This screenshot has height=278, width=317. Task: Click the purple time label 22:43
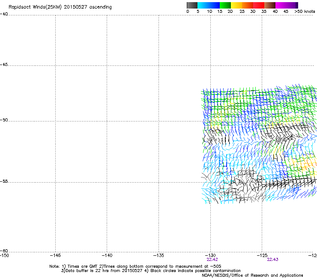(272, 260)
